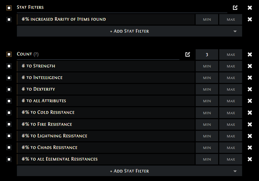Screen dimensions: 259x181
Task: Click MAX field for # to Dexterity
Action: click(x=230, y=89)
